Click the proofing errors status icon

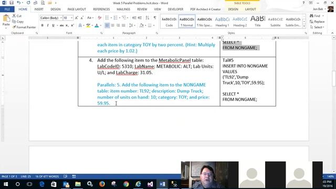[x=65, y=176]
